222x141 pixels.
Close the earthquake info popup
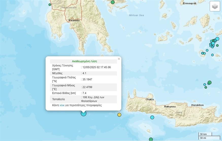(x=119, y=59)
